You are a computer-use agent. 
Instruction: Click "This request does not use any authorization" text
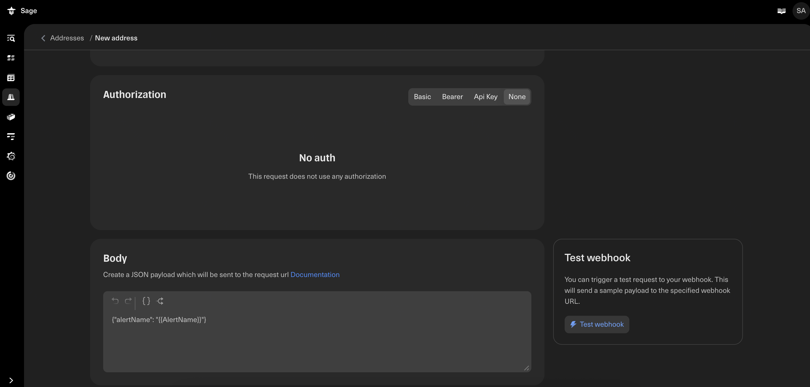pos(317,176)
